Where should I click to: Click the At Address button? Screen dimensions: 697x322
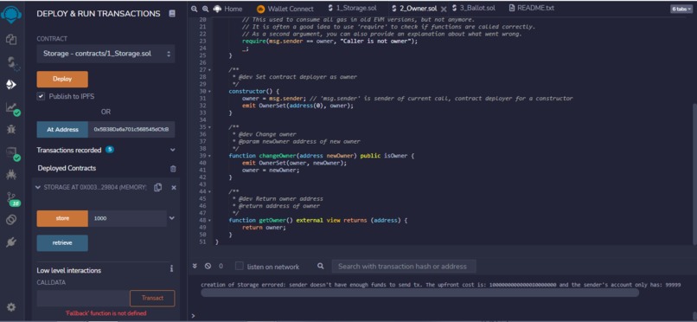coord(62,130)
